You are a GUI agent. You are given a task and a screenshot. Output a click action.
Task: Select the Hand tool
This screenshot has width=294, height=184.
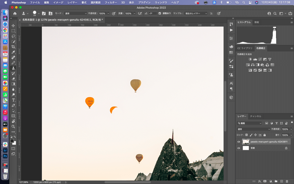13,121
